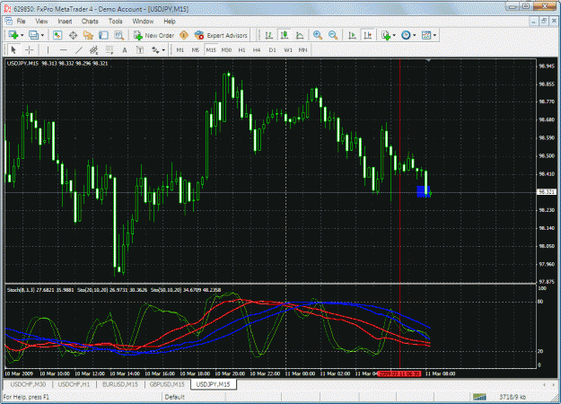Image resolution: width=561 pixels, height=404 pixels.
Task: Click the Periodicity clock icon
Action: [406, 35]
